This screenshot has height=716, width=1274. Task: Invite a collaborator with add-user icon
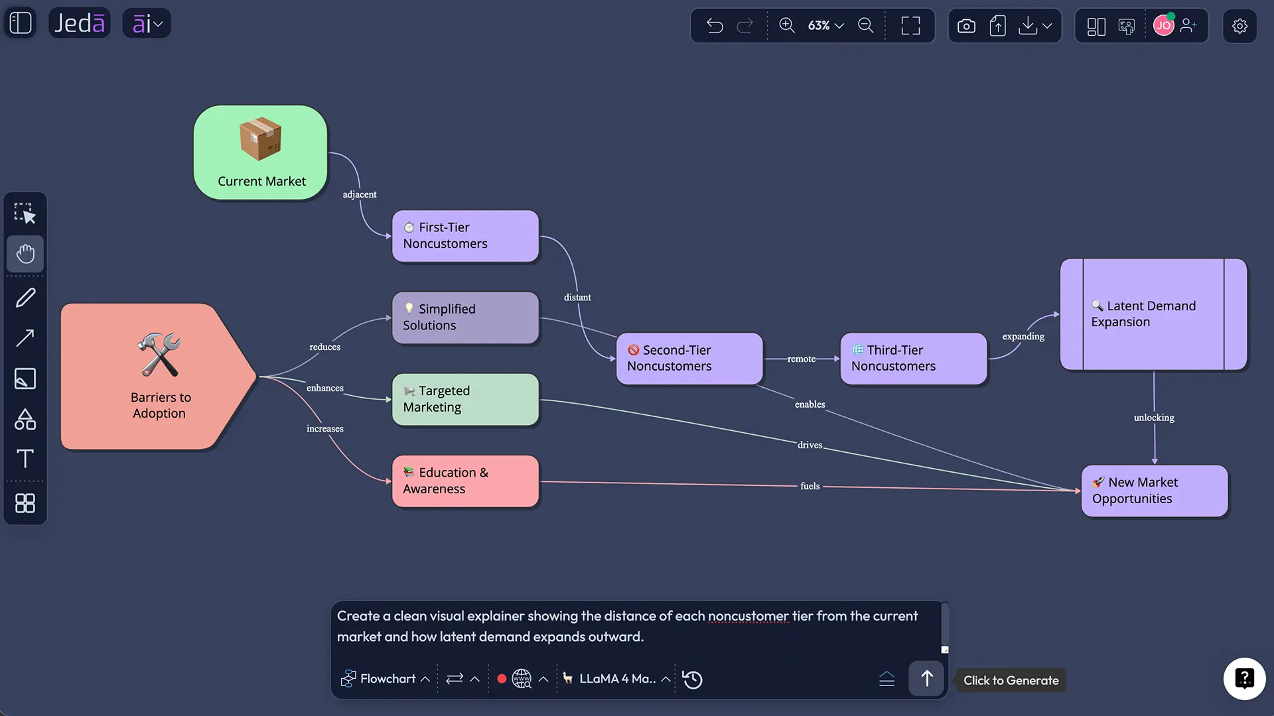click(x=1189, y=26)
